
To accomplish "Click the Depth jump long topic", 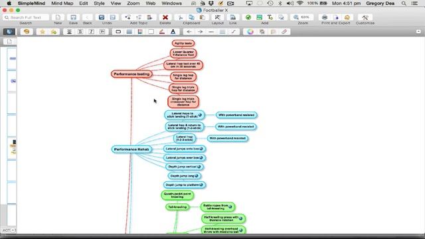I will (x=185, y=176).
